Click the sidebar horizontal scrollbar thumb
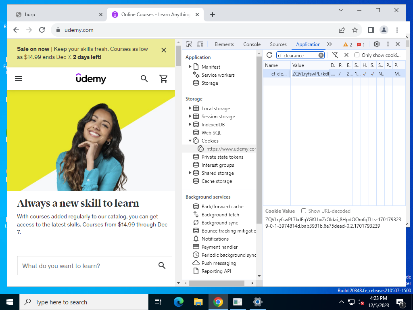413x310 pixels. coord(217,283)
